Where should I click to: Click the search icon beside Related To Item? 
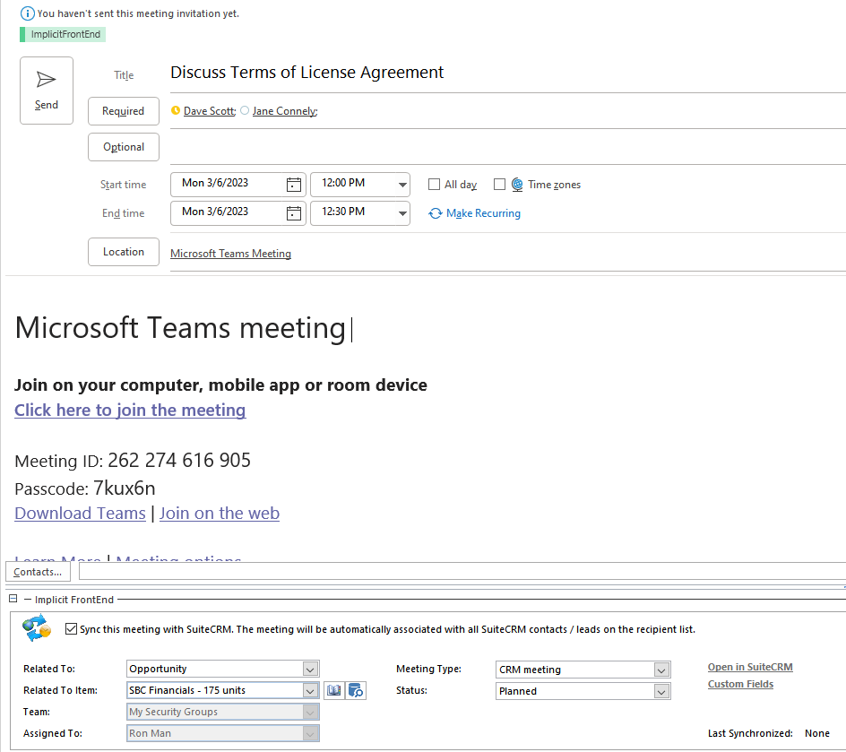pyautogui.click(x=356, y=690)
